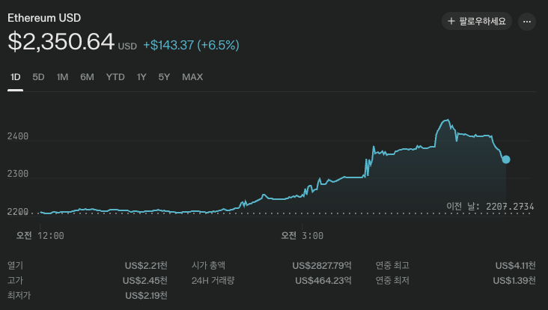Select the MAX time range tab
Screen dimensions: 548x310
click(x=192, y=77)
